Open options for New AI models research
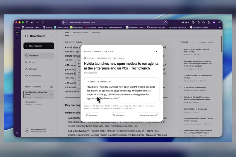Image resolution: width=236 pixels, height=157 pixels. pyautogui.click(x=52, y=94)
